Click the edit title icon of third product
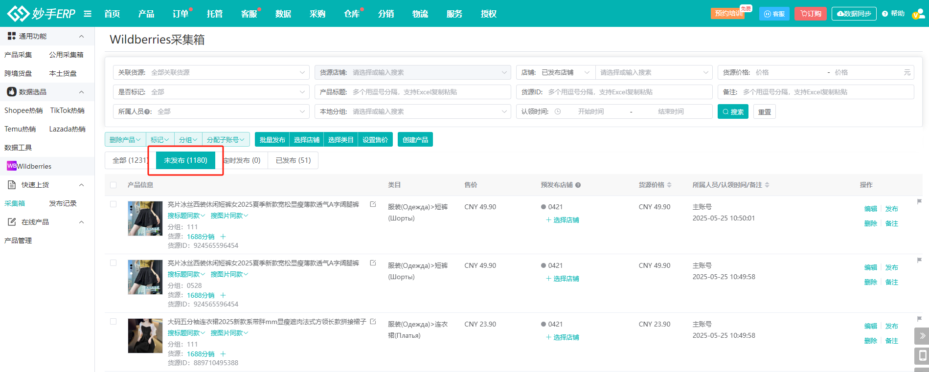This screenshot has width=929, height=372. (x=373, y=322)
